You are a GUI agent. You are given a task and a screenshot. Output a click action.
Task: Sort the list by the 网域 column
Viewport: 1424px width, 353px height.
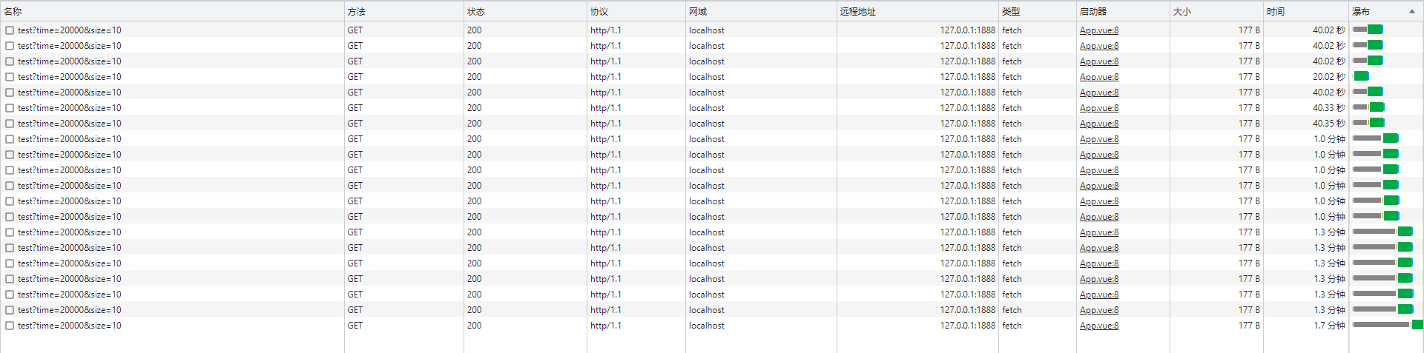697,11
